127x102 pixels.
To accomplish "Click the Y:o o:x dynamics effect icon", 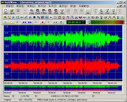I will point(9,17).
